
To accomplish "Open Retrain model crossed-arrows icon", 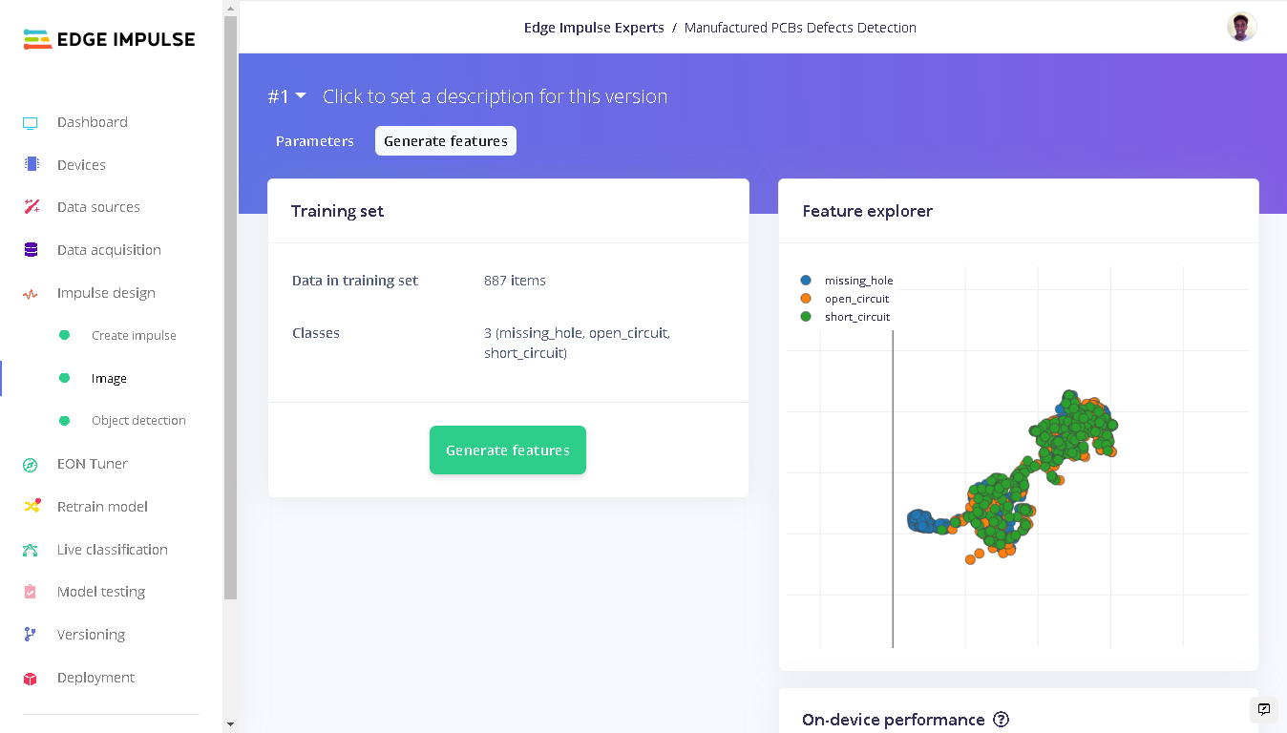I will click(x=31, y=507).
